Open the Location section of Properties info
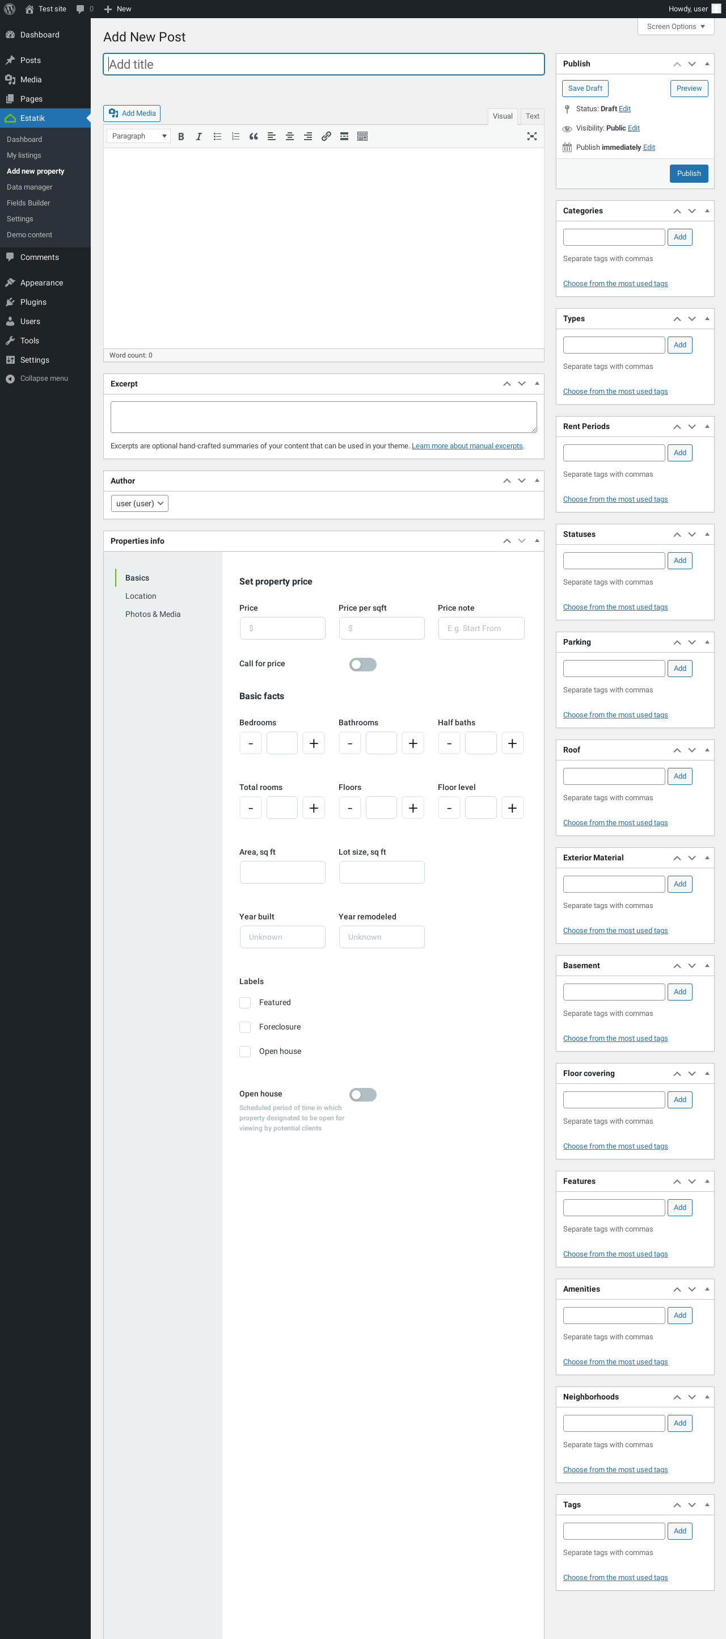The height and width of the screenshot is (1639, 726). [141, 595]
